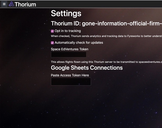Toggle Automatically check for updates checkbox
Image resolution: width=162 pixels, height=128 pixels.
(52, 43)
